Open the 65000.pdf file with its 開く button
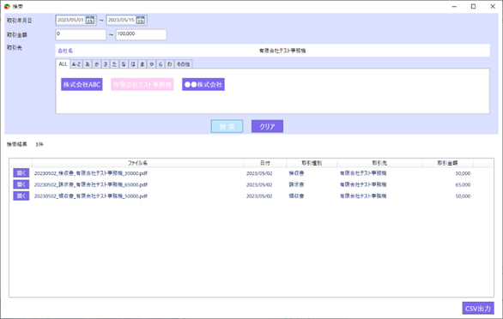 (x=21, y=184)
